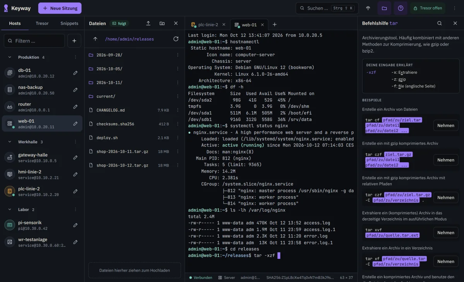Collapse the Produktion host group
Image resolution: width=464 pixels, height=282 pixels.
click(10, 57)
